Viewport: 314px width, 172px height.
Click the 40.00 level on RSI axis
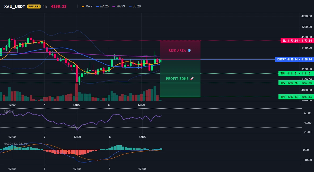pos(307,123)
